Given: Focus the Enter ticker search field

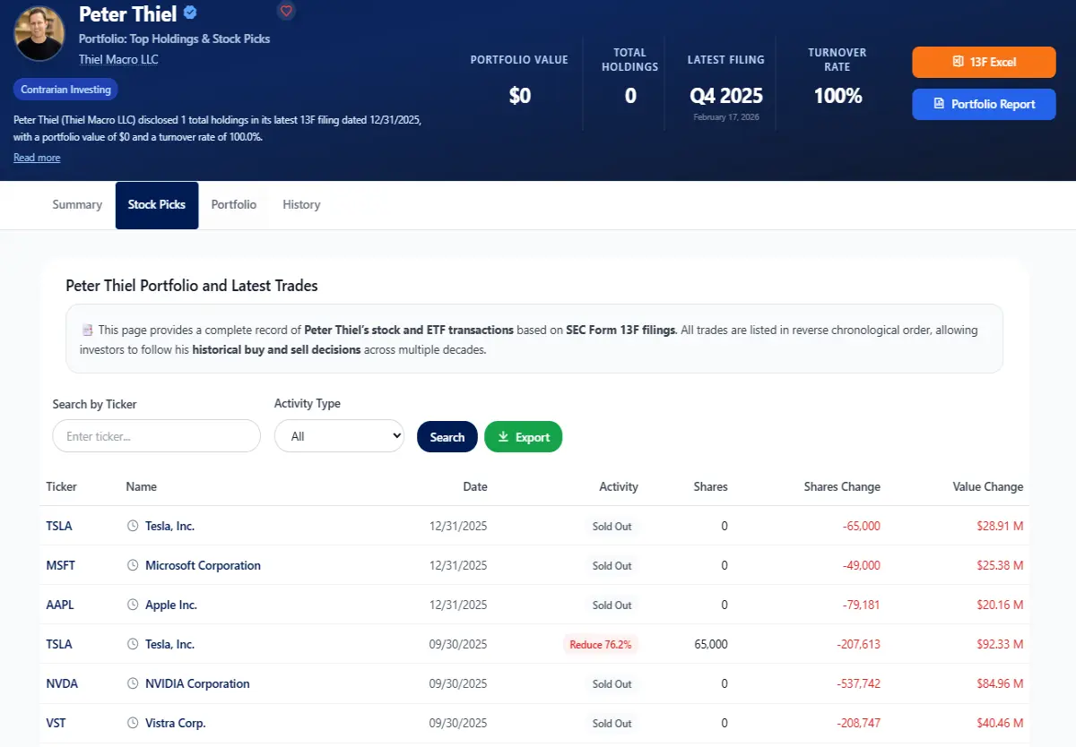Looking at the screenshot, I should pyautogui.click(x=157, y=436).
